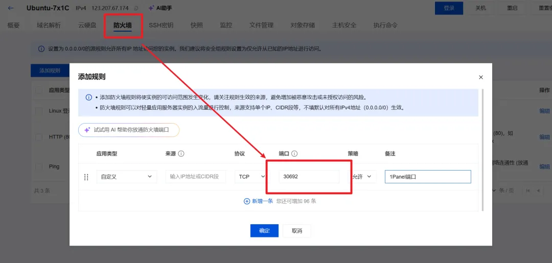Go to the previous page pagination icon
The height and width of the screenshot is (263, 552).
click(538, 190)
